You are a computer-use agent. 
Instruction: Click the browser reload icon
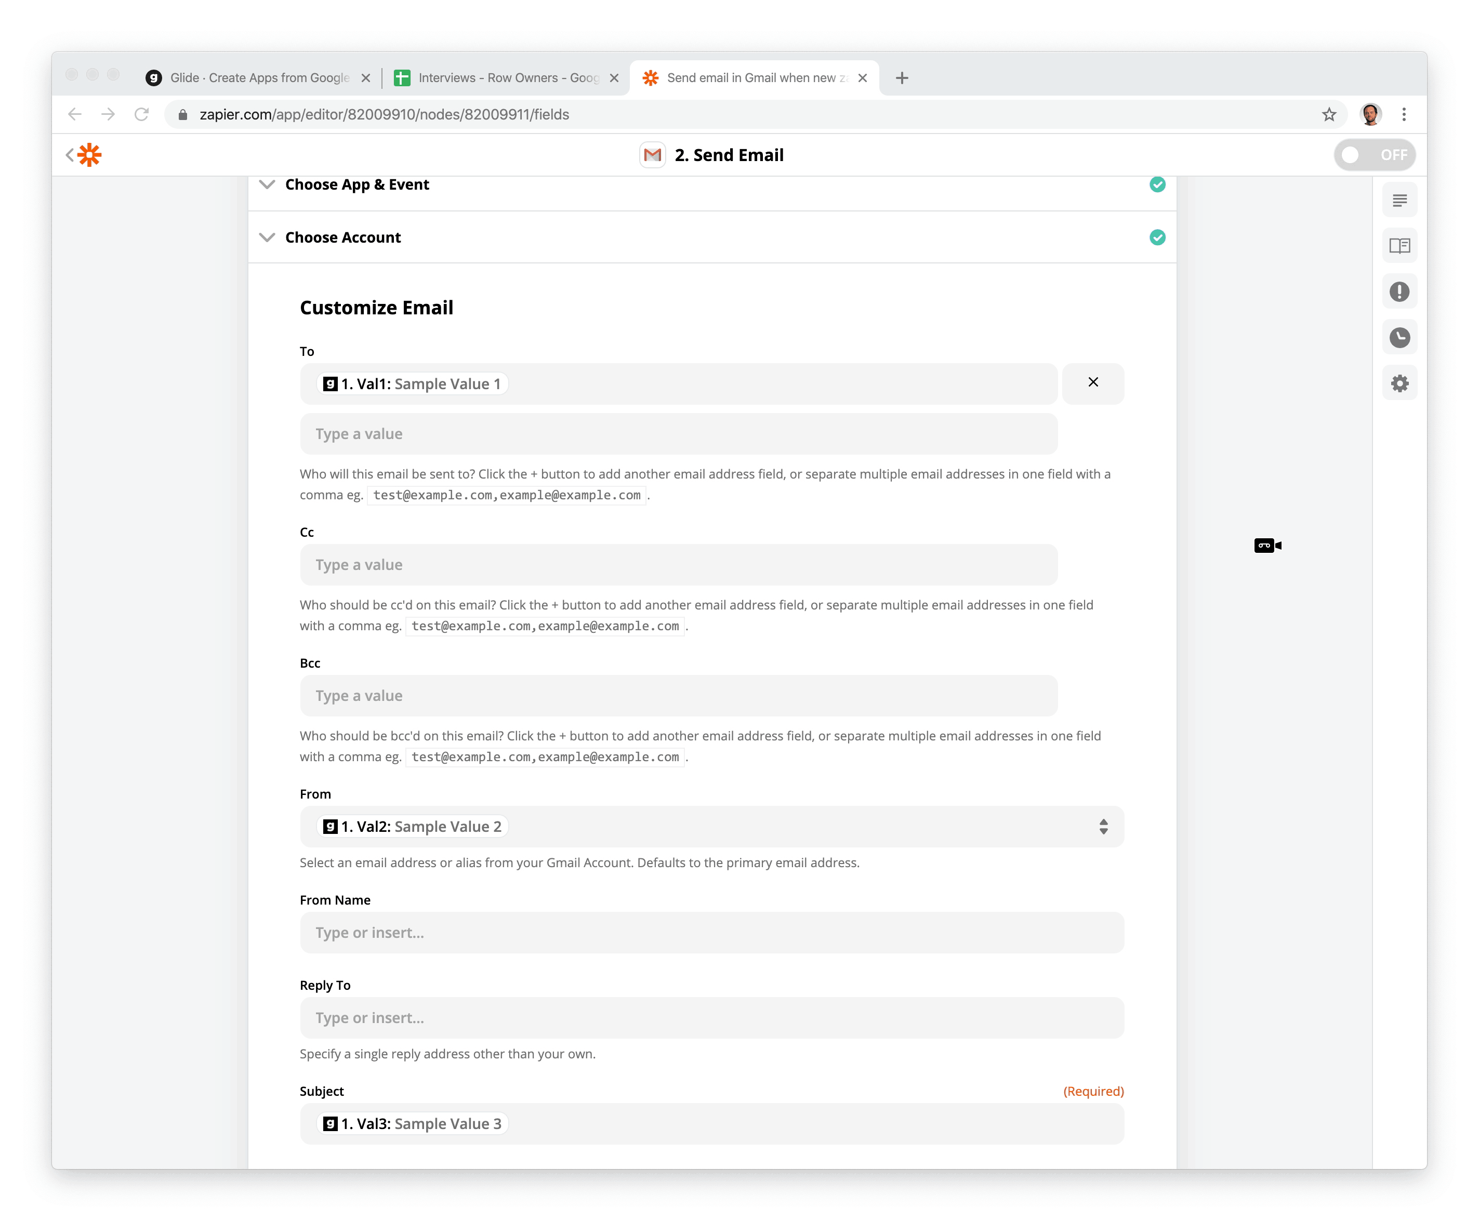141,115
